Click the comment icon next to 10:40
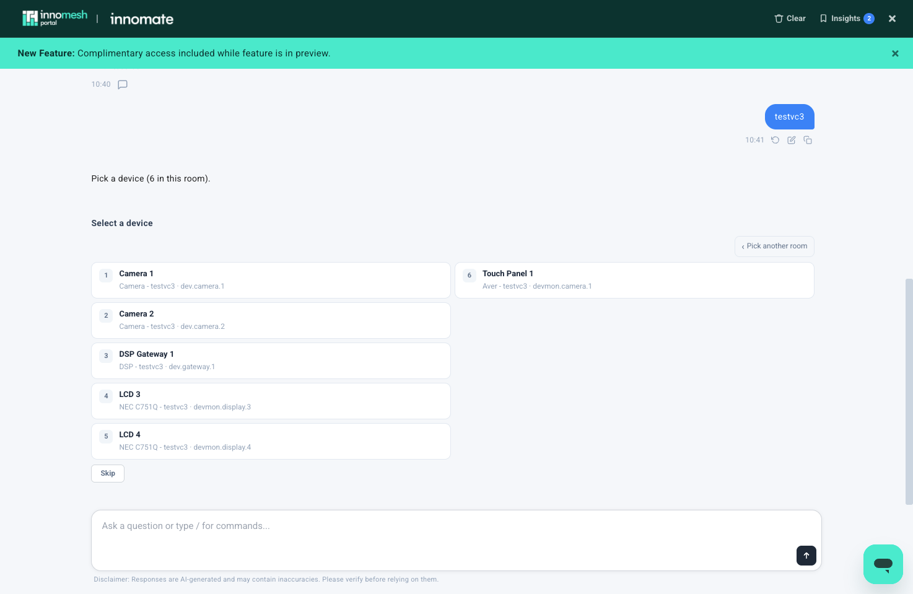This screenshot has width=913, height=594. pyautogui.click(x=123, y=85)
